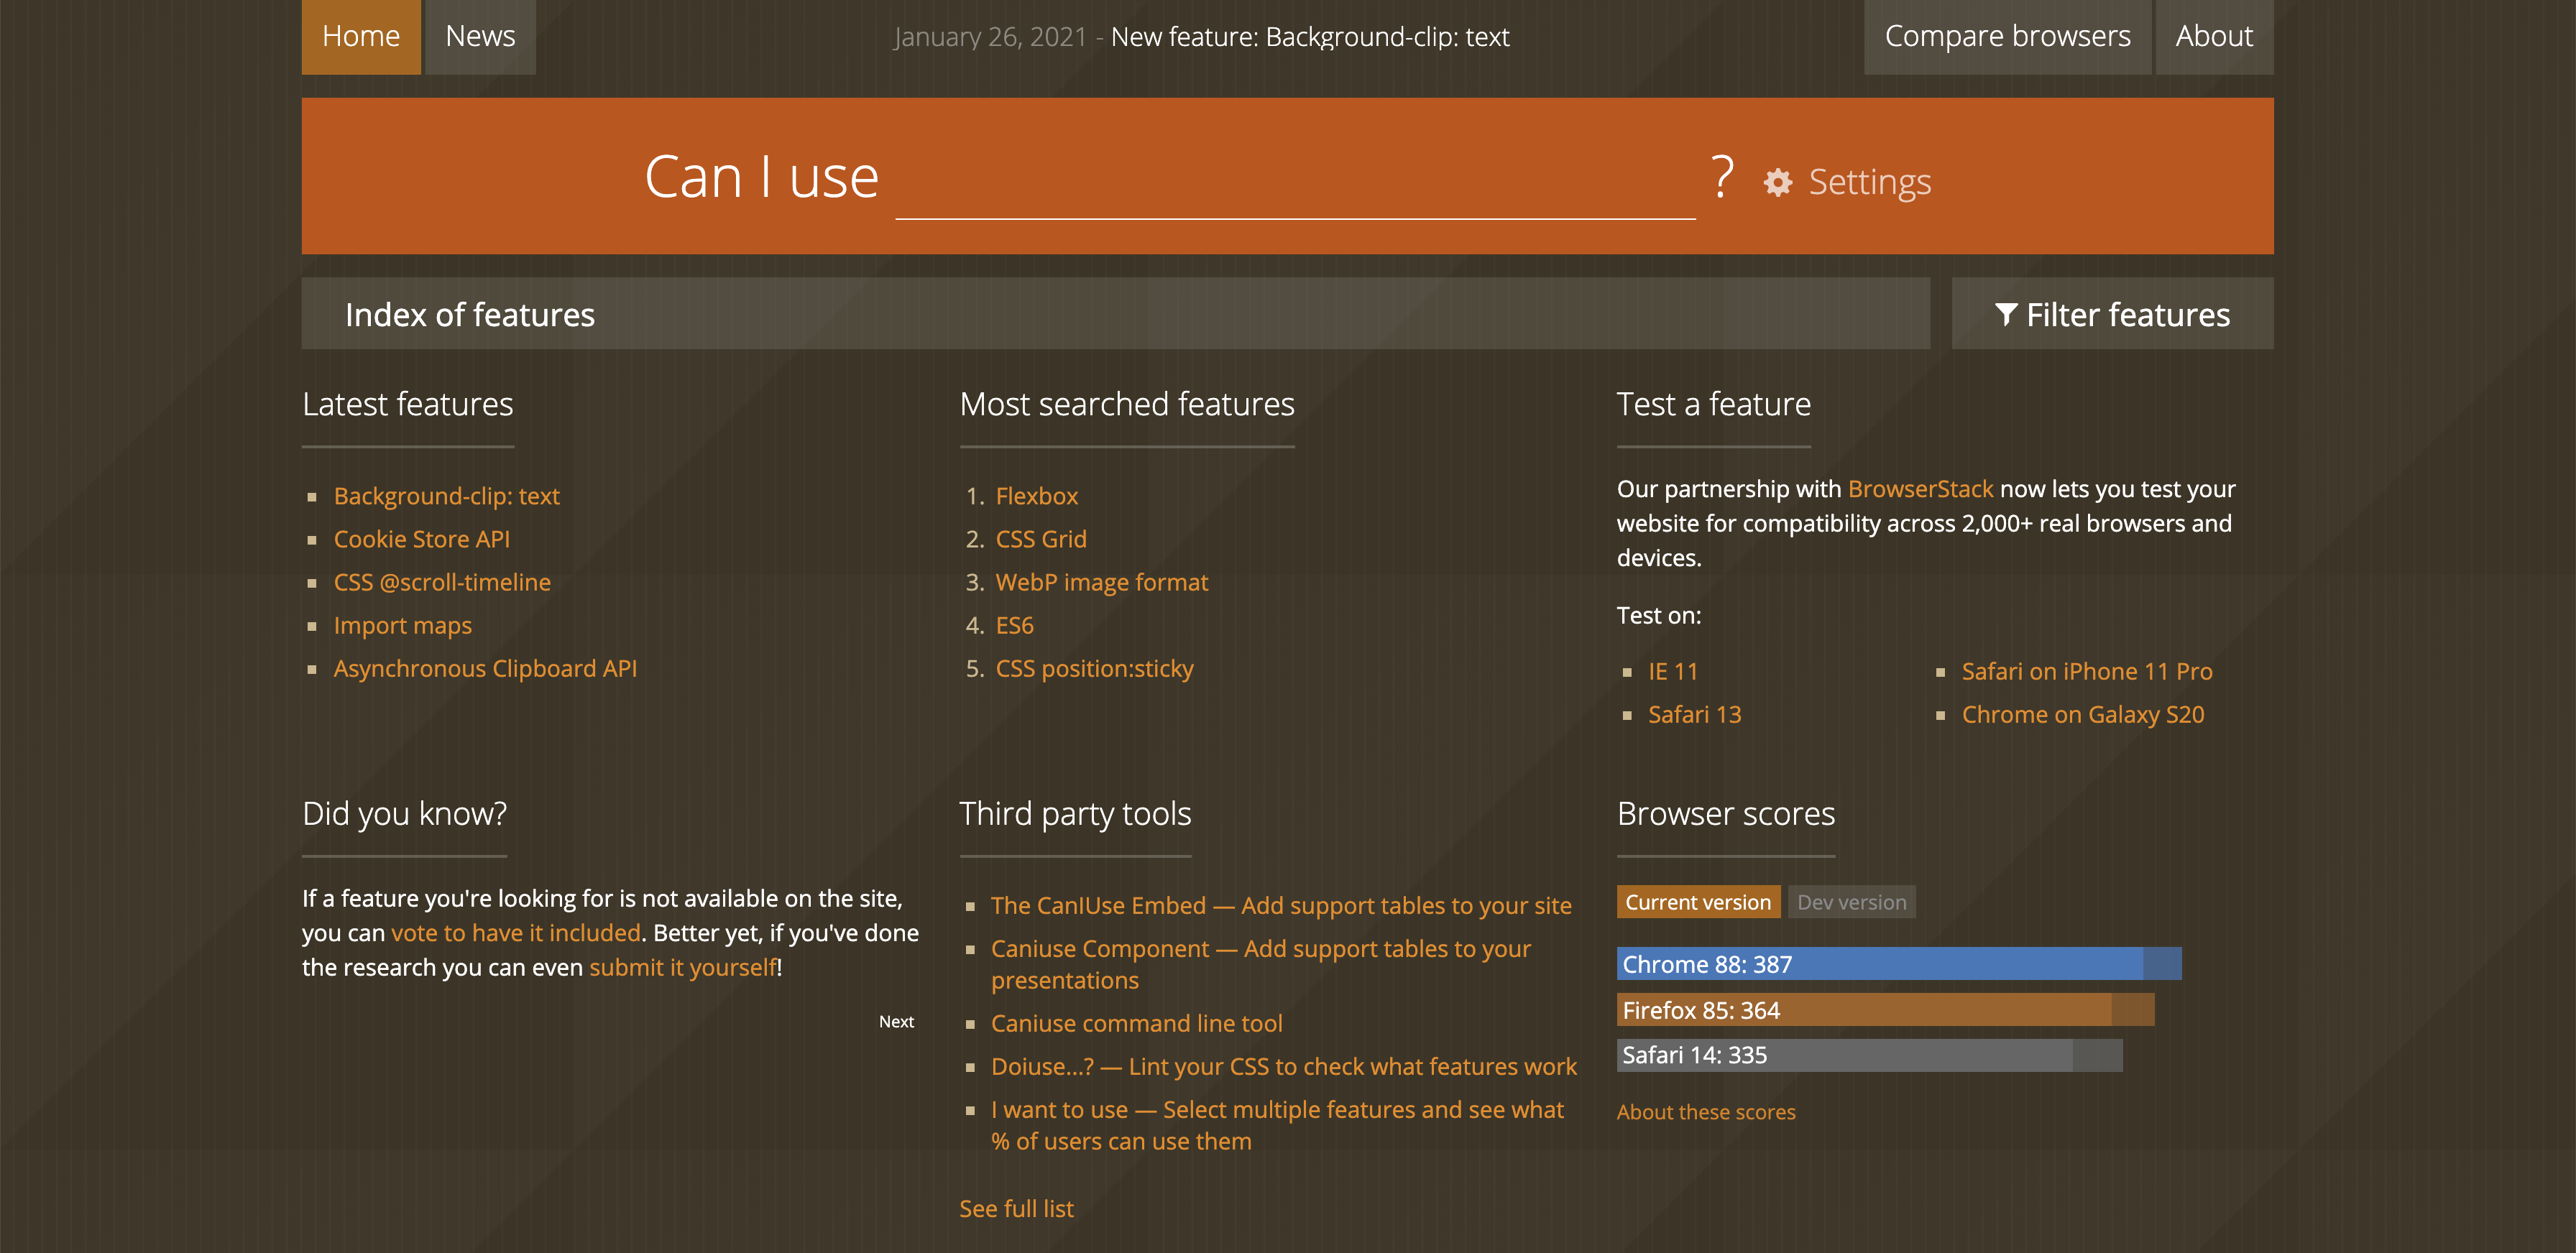This screenshot has width=2576, height=1253.
Task: Click the Settings gear icon
Action: (1777, 183)
